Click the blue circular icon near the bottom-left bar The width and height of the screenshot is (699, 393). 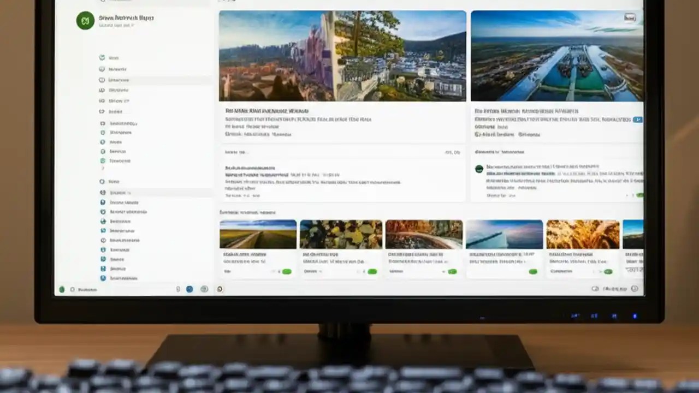189,289
